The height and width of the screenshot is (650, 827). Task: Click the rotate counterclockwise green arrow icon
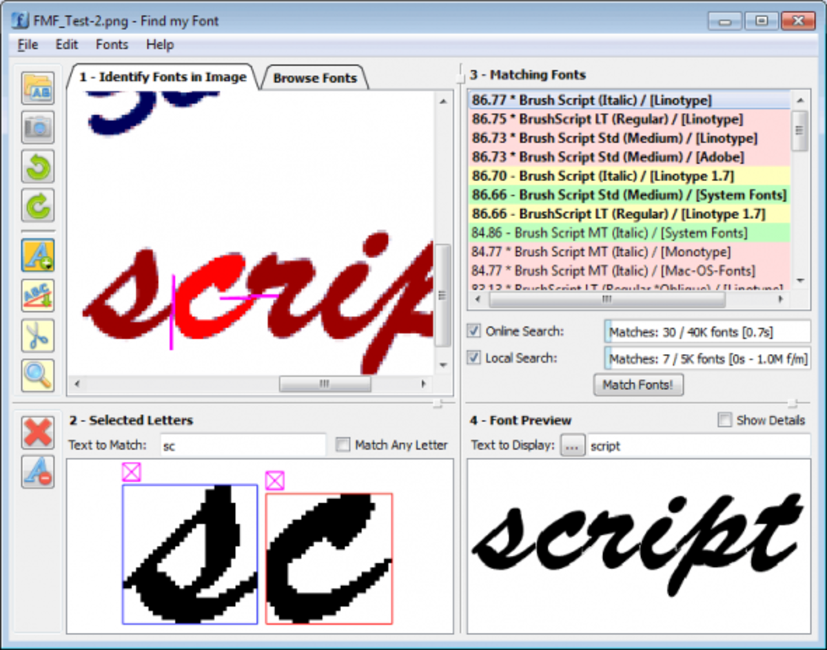pos(38,166)
